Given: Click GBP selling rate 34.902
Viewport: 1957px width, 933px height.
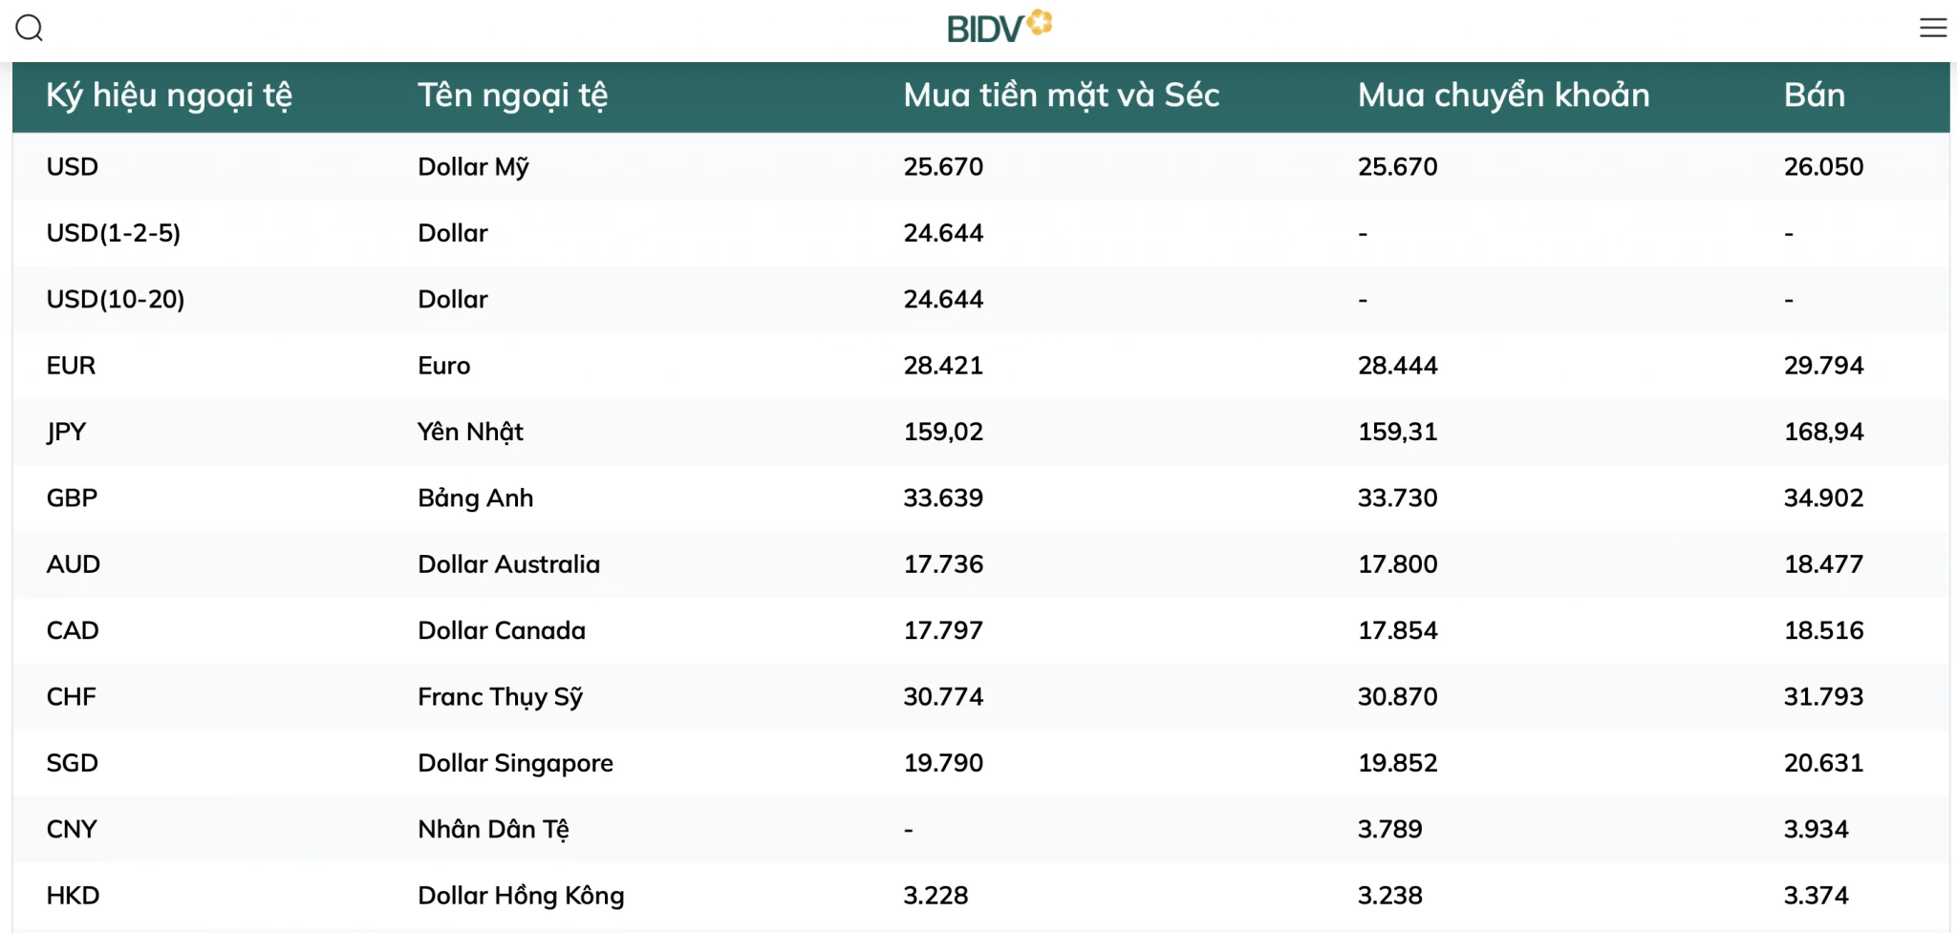Looking at the screenshot, I should tap(1823, 498).
